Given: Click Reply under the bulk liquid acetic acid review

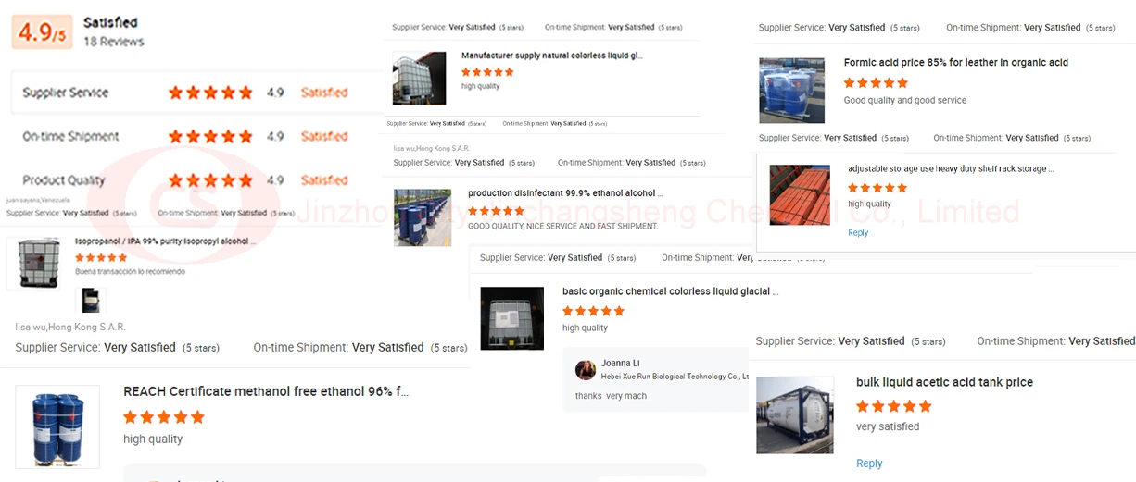Looking at the screenshot, I should [869, 463].
